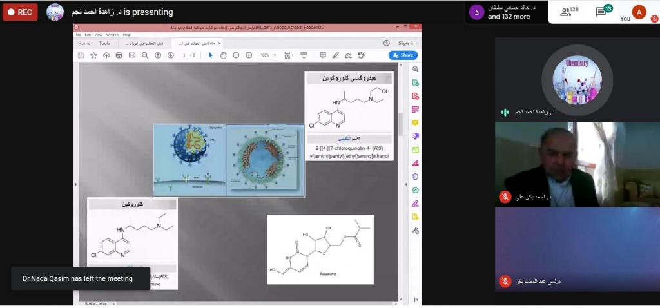Go to next page with down arrow
The height and width of the screenshot is (308, 660).
(171, 55)
